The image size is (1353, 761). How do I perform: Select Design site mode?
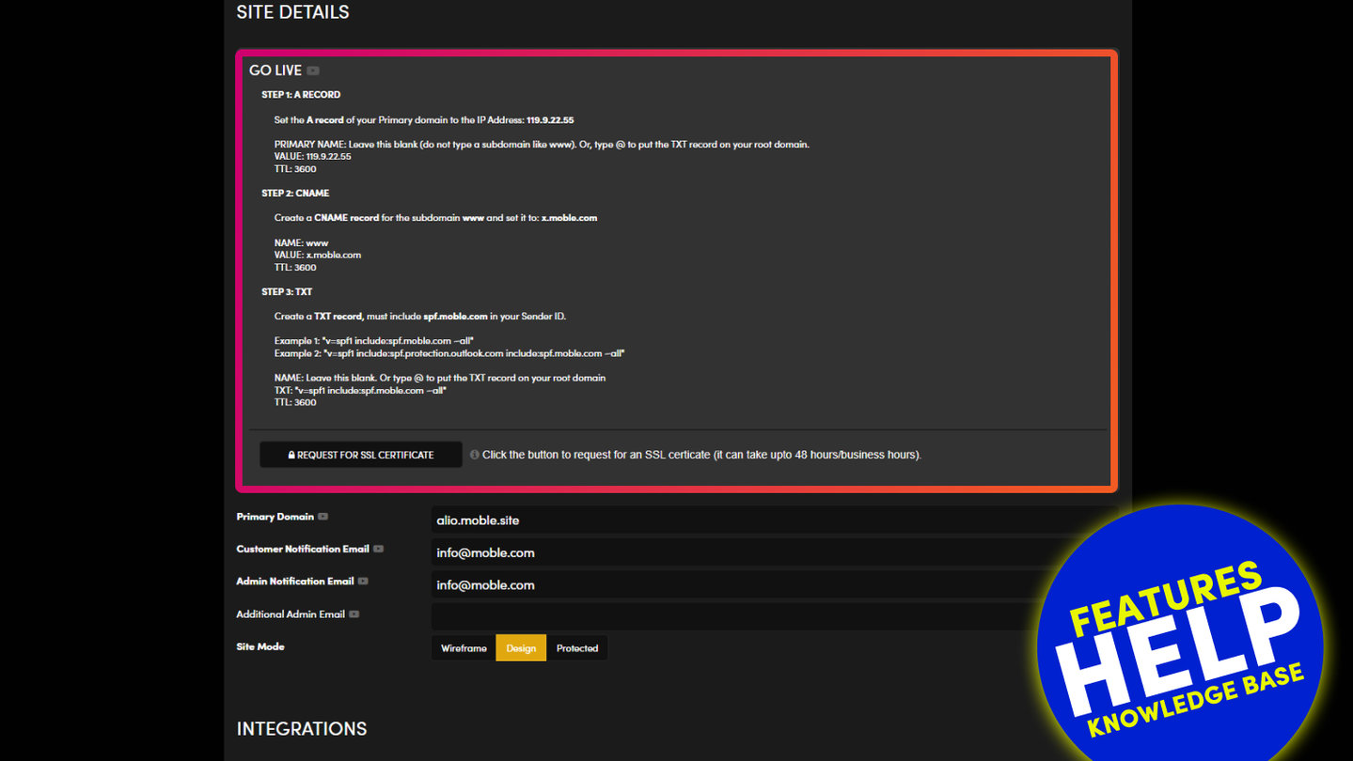(x=521, y=648)
